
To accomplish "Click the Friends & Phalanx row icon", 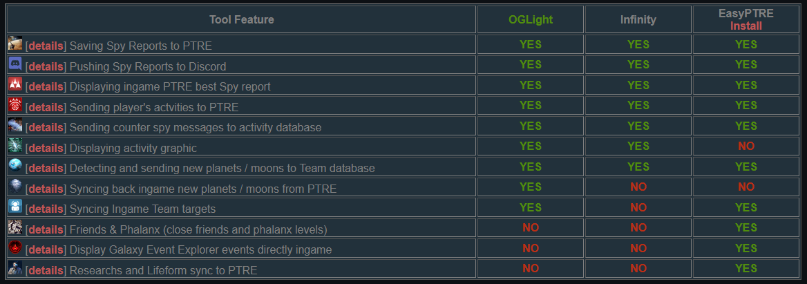I will click(x=15, y=227).
